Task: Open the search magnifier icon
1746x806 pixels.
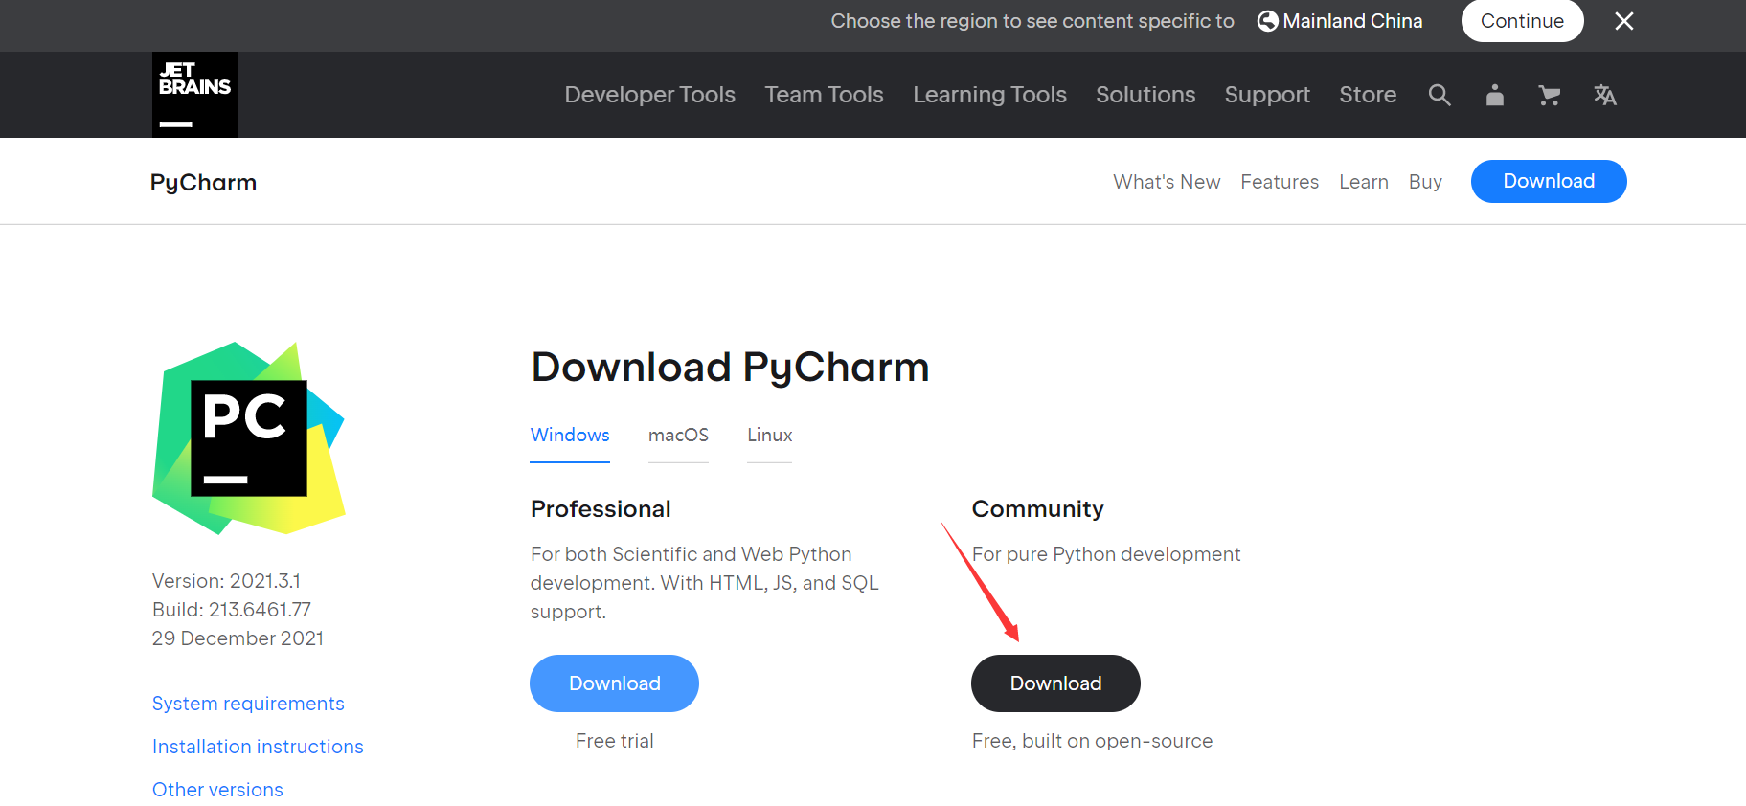Action: 1440,95
